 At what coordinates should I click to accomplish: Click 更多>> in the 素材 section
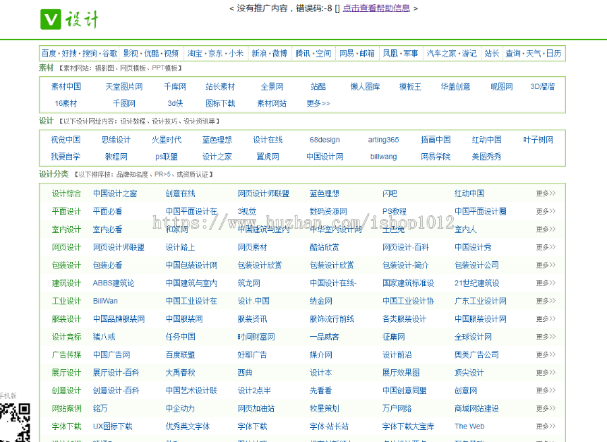[317, 104]
